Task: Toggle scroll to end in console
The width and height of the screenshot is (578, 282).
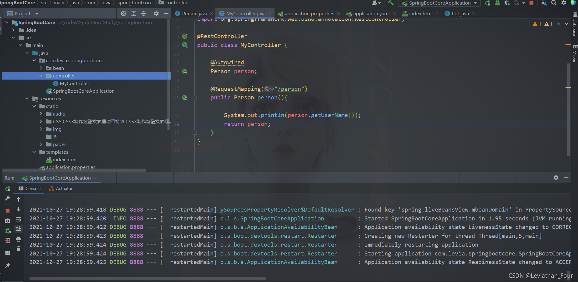Action: 19,229
